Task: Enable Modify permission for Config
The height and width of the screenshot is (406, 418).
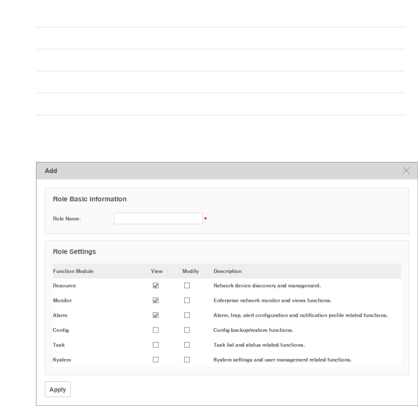Action: tap(187, 330)
